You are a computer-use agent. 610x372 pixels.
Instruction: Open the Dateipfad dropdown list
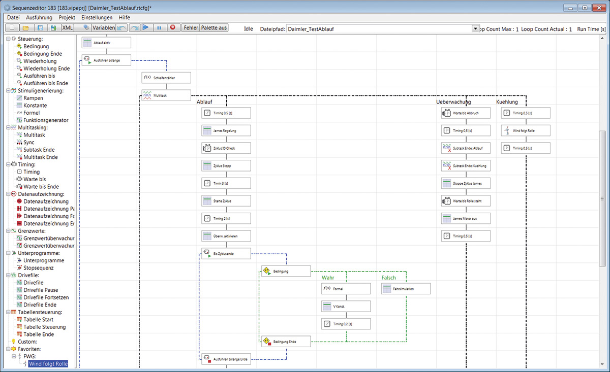tap(475, 29)
